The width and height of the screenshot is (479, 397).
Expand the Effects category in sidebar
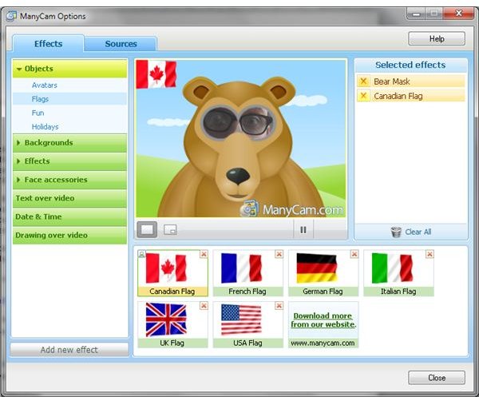[69, 161]
